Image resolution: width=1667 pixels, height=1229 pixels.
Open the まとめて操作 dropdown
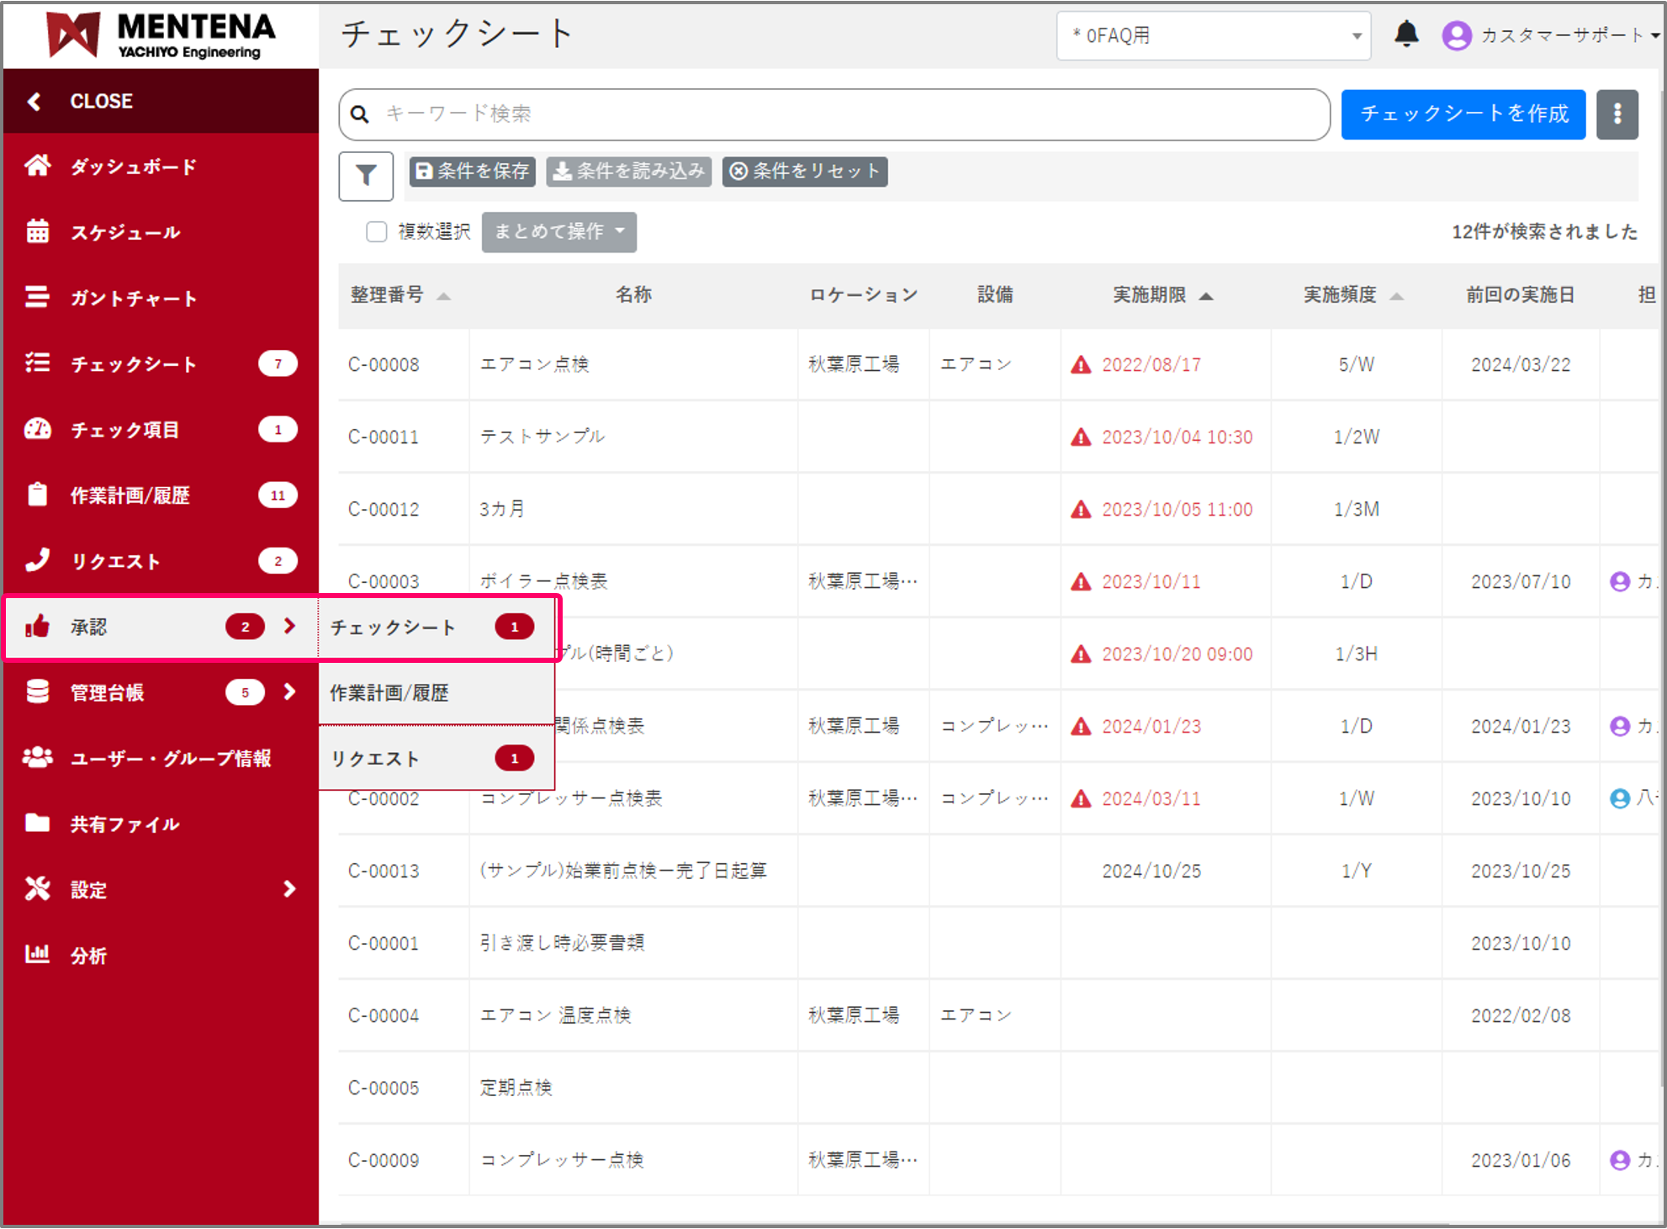[558, 232]
